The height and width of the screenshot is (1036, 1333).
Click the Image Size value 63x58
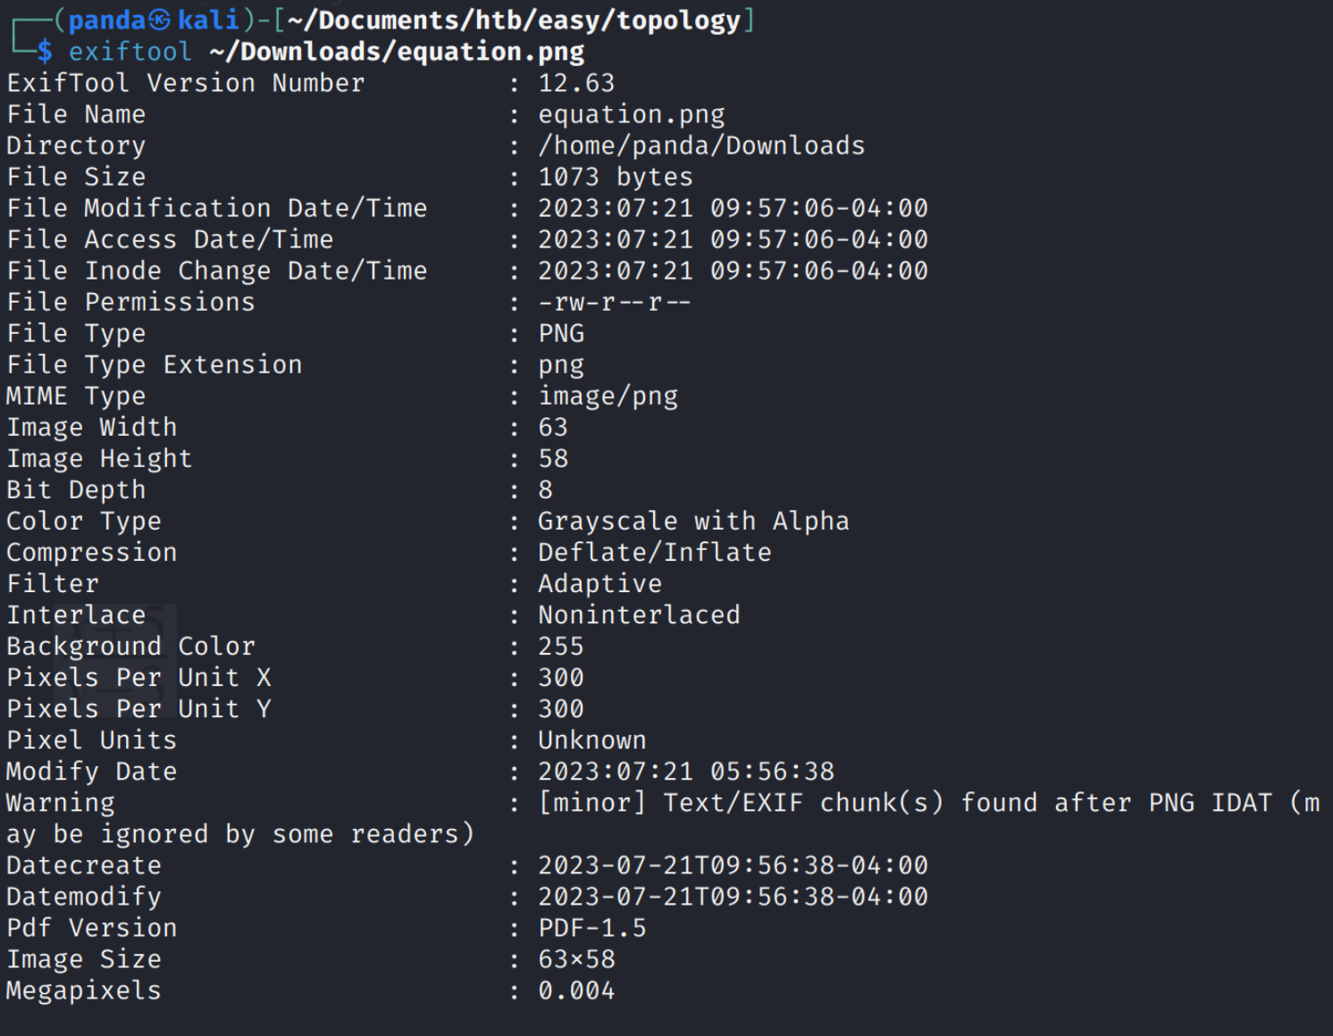(x=576, y=959)
